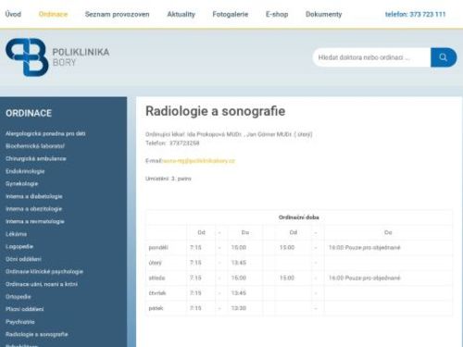
Task: Focus the doctor or office search field
Action: 371,57
